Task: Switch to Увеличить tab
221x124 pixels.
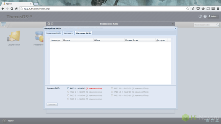Action: [x=68, y=33]
